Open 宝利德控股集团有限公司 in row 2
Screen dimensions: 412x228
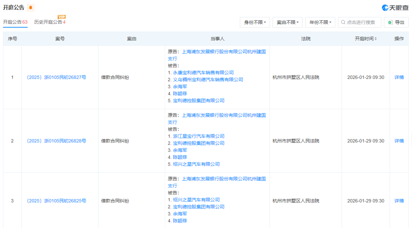click(x=199, y=143)
